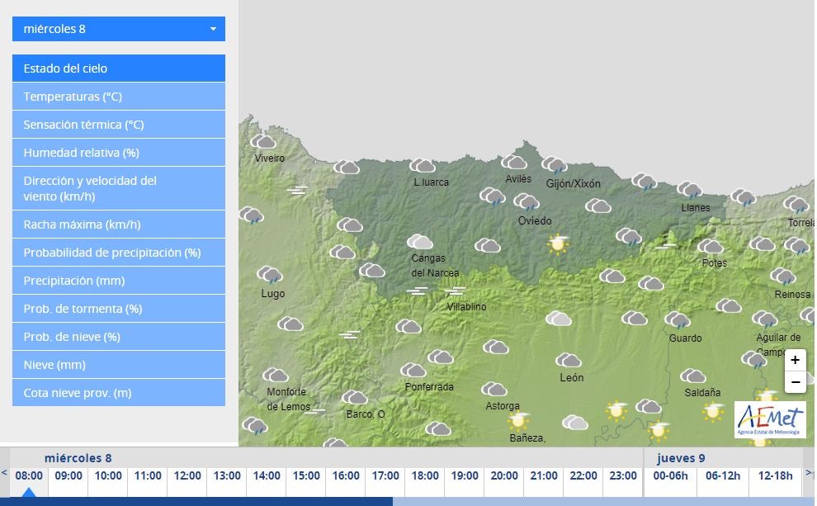The width and height of the screenshot is (817, 506).
Task: Show Prob. de nieve (%)
Action: [119, 337]
